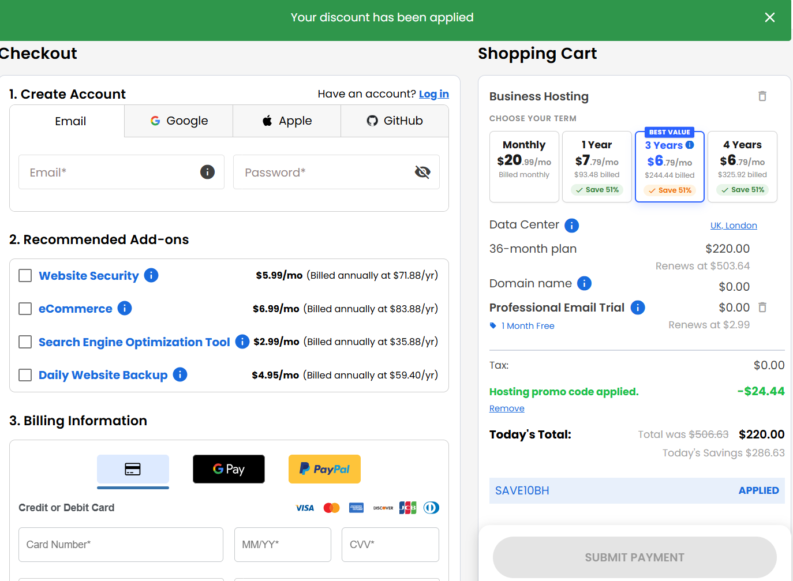Open Search Engine Optimization Tool link

pos(134,342)
